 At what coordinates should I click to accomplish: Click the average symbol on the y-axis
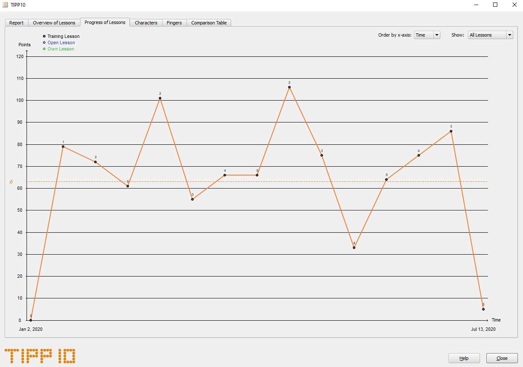click(11, 182)
